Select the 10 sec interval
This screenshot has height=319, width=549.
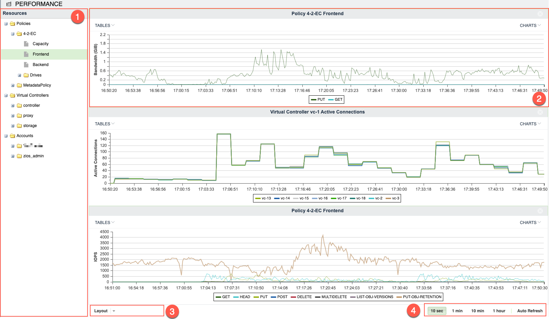tap(437, 311)
